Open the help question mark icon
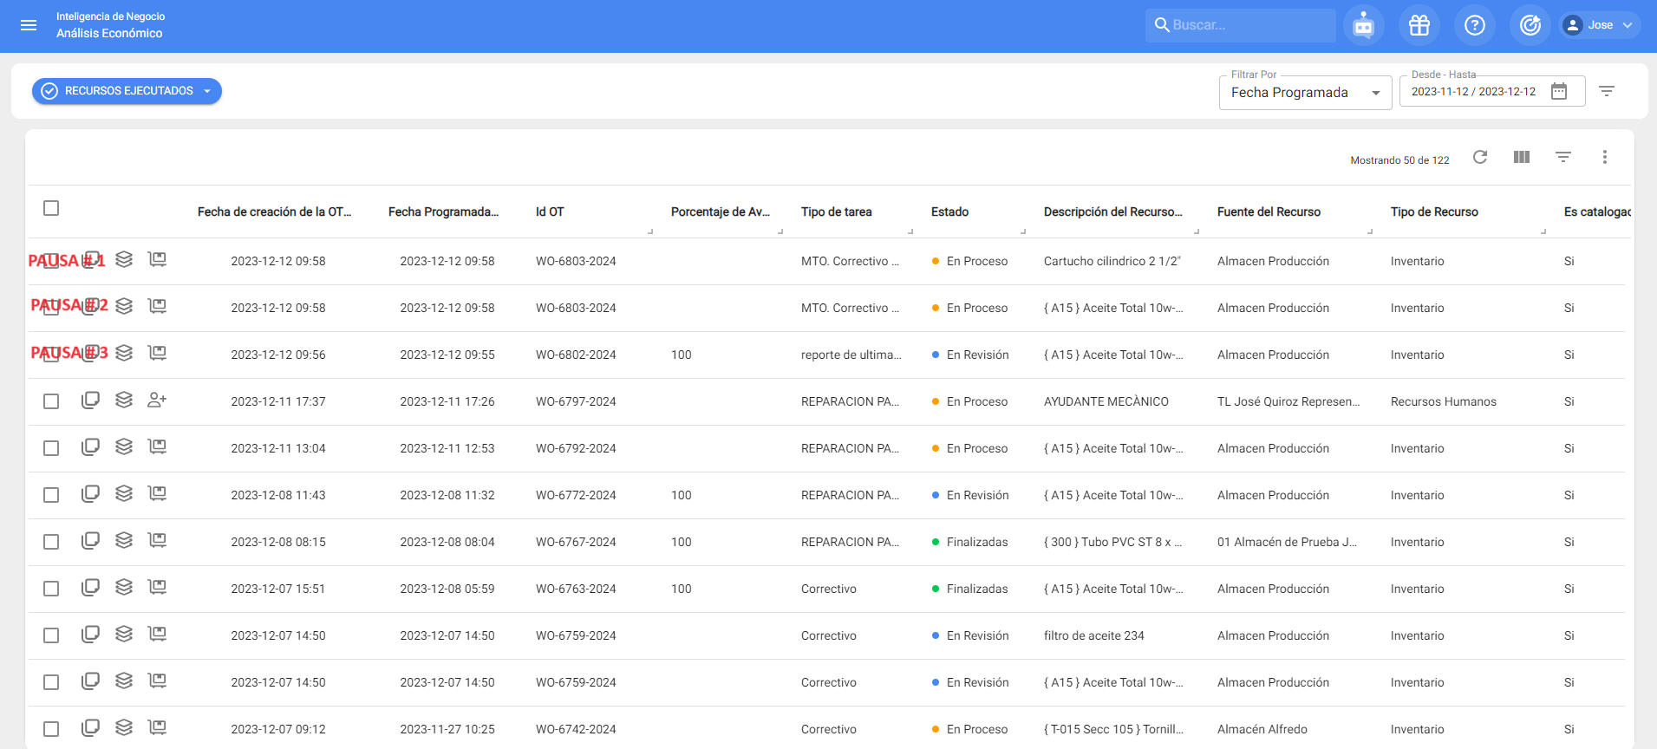Screen dimensions: 1657x749 1474,25
